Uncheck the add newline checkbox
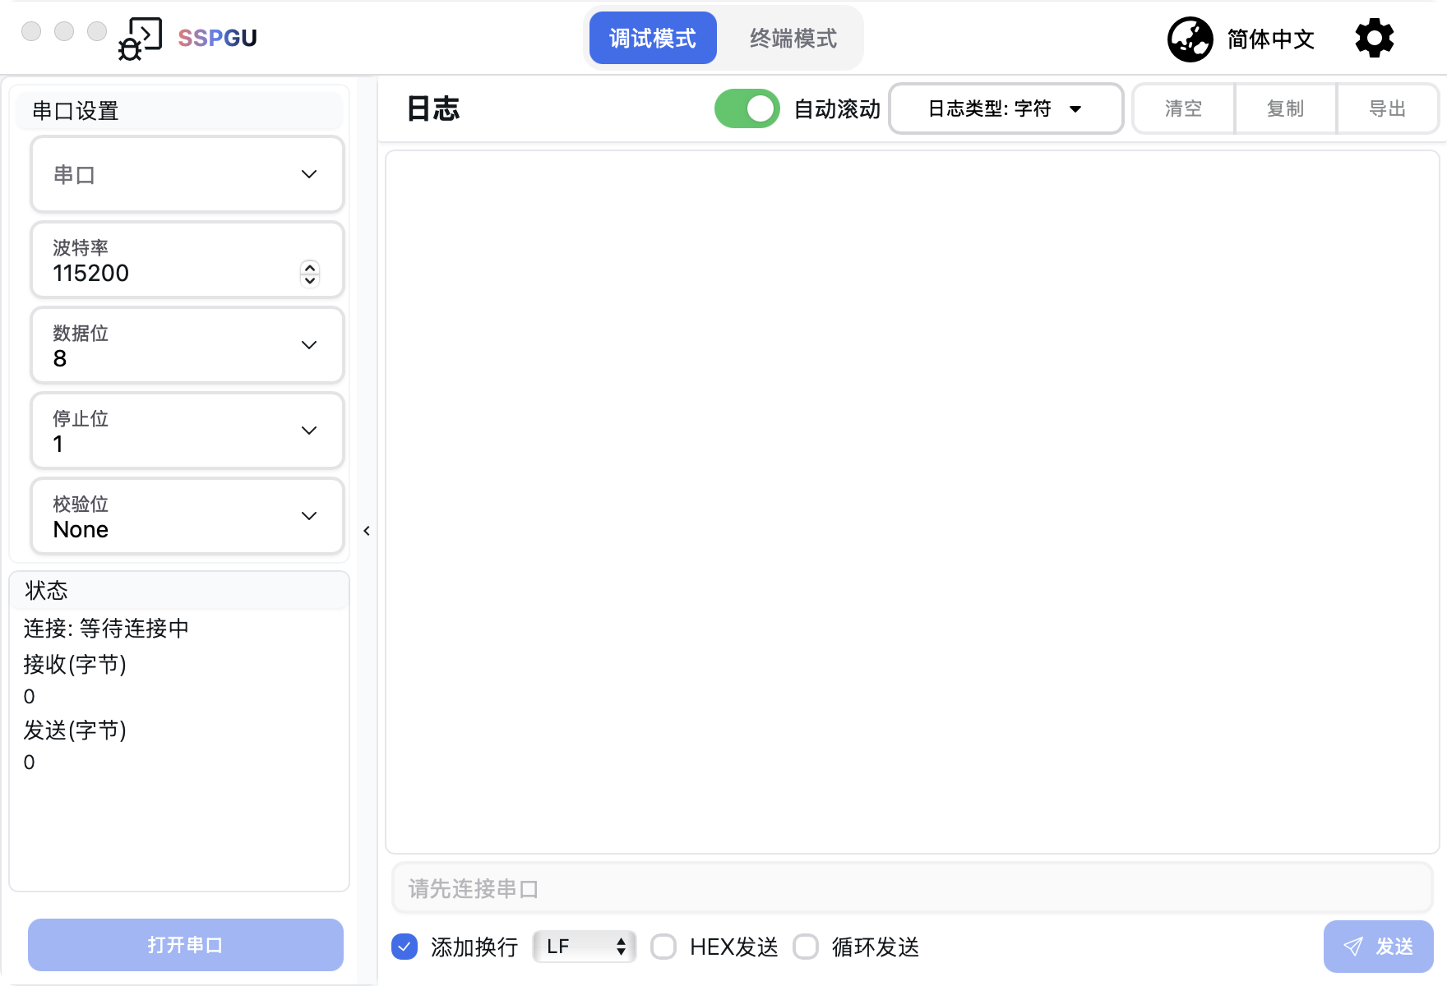1447x986 pixels. click(405, 947)
